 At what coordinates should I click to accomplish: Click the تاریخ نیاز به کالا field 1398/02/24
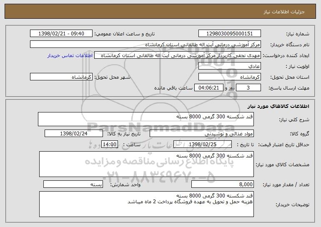coord(74,134)
